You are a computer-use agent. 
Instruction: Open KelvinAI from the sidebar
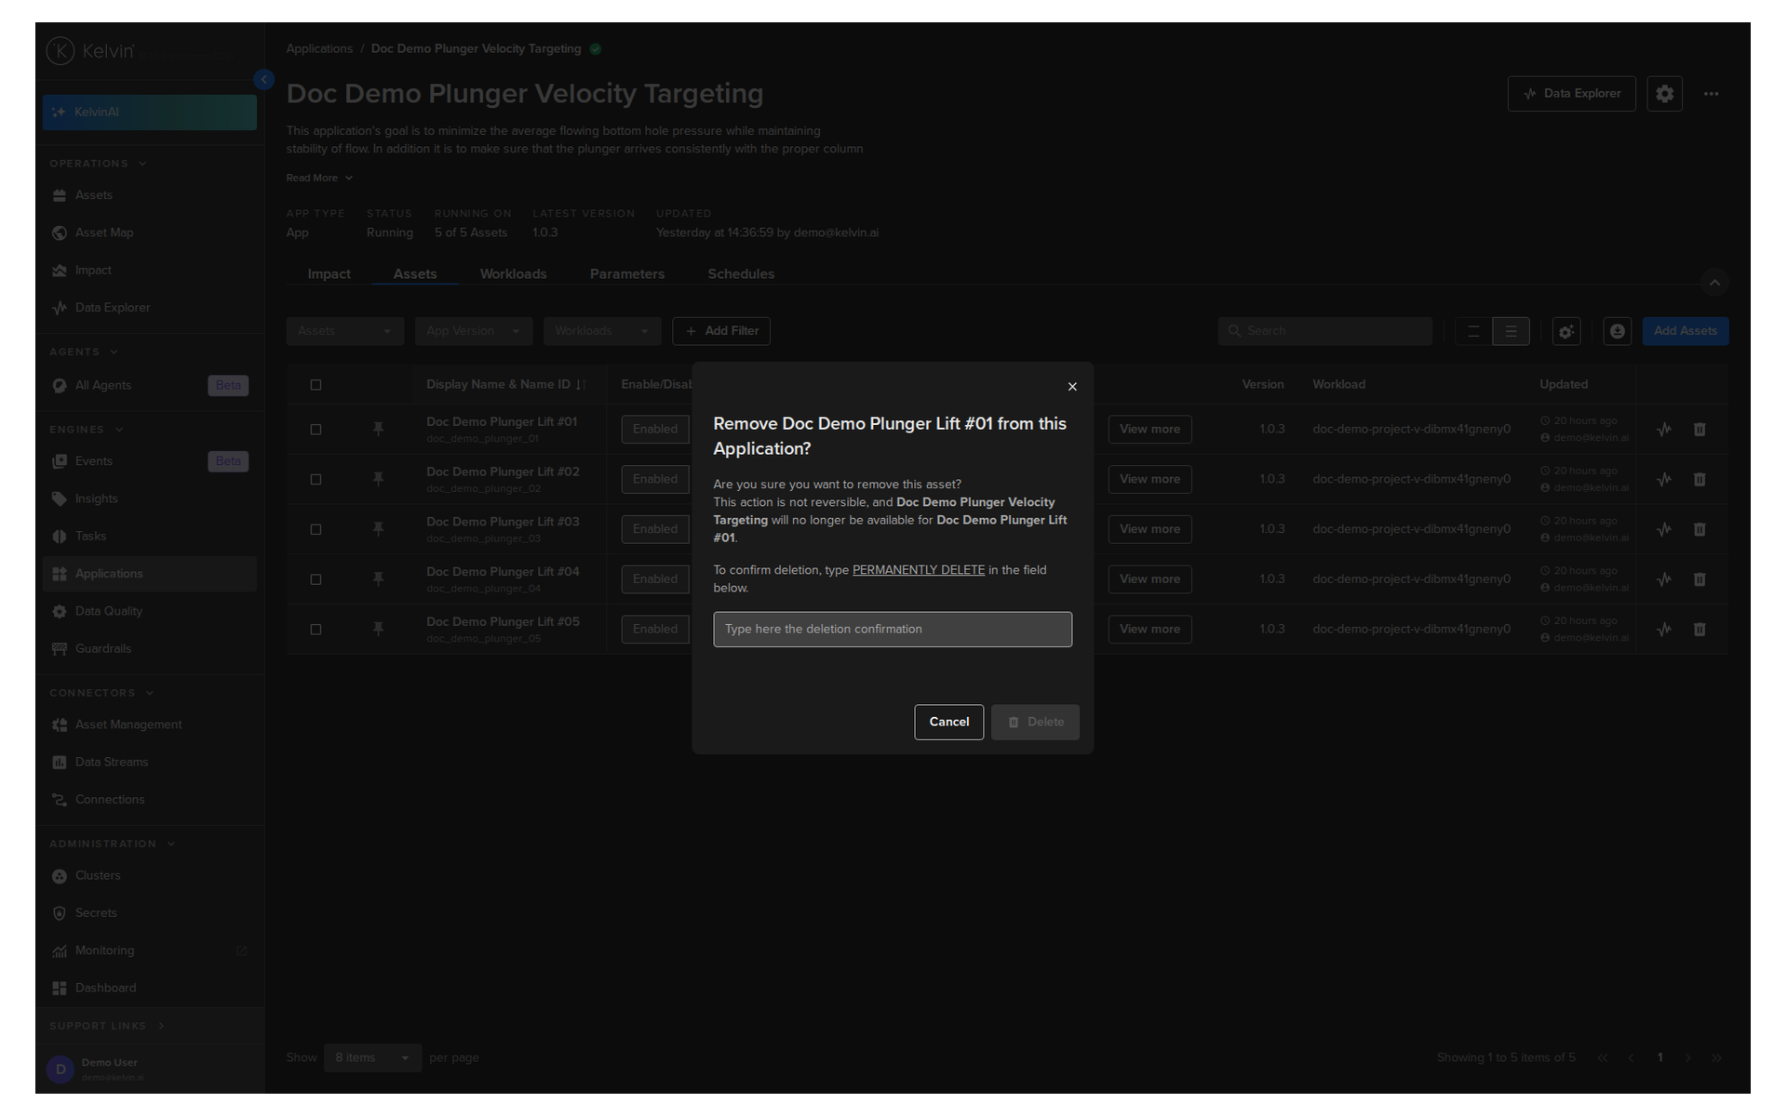tap(149, 113)
